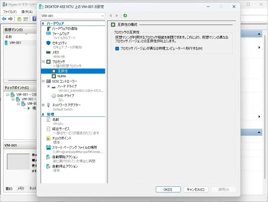Viewport: 268px width, 202px height.
Task: Collapse the ハードウェア section header
Action: click(x=43, y=23)
